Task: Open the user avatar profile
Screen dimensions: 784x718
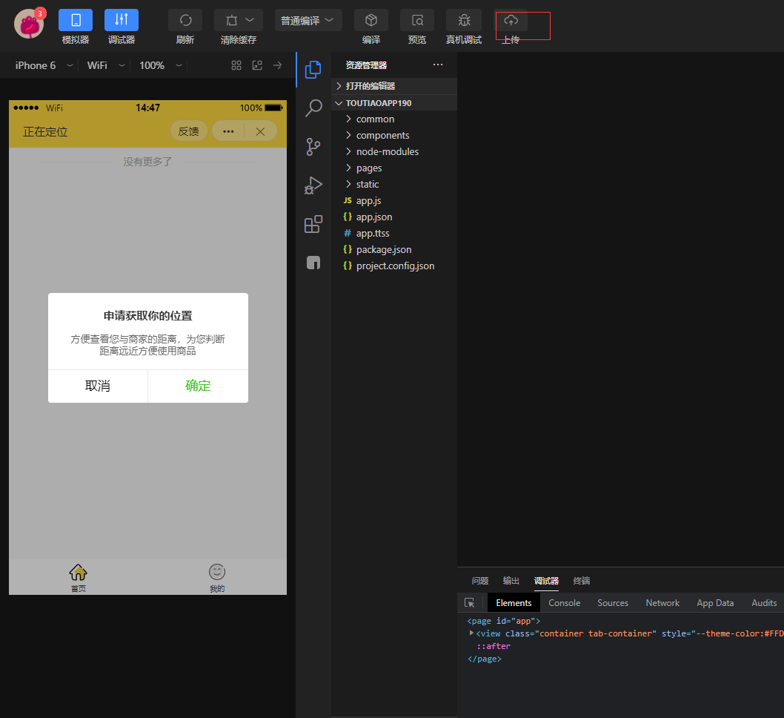Action: tap(29, 24)
